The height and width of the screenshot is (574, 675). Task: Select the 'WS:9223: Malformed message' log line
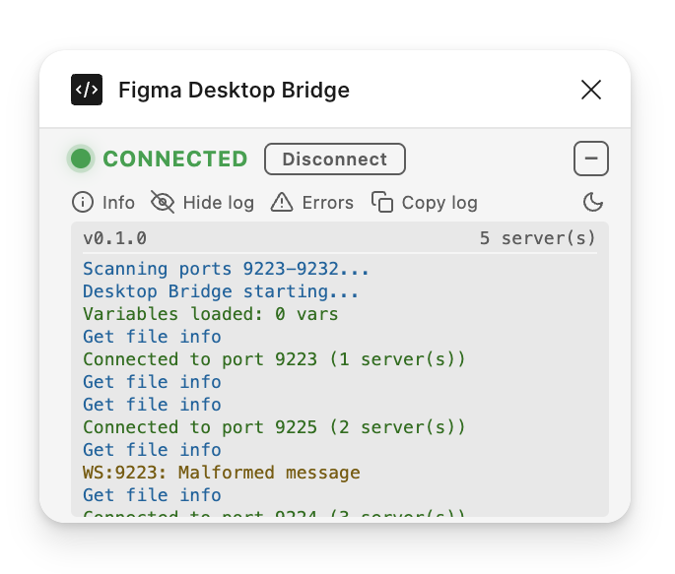[x=222, y=473]
